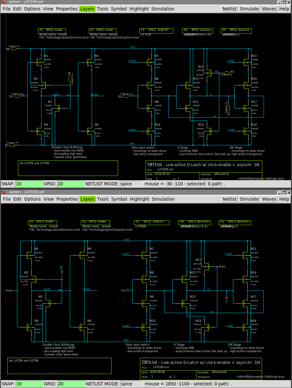Select the A3 SPICE .SUBCKT box in top window
The height and width of the screenshot is (388, 292).
pyautogui.click(x=156, y=30)
